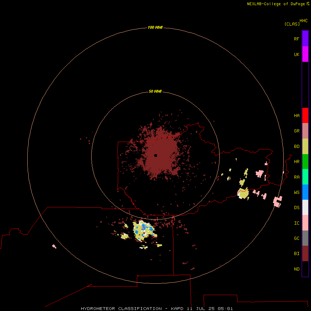Click the WS legend label

point(297,192)
